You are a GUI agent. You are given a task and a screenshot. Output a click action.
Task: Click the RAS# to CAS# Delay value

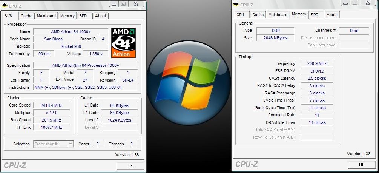tap(317, 86)
